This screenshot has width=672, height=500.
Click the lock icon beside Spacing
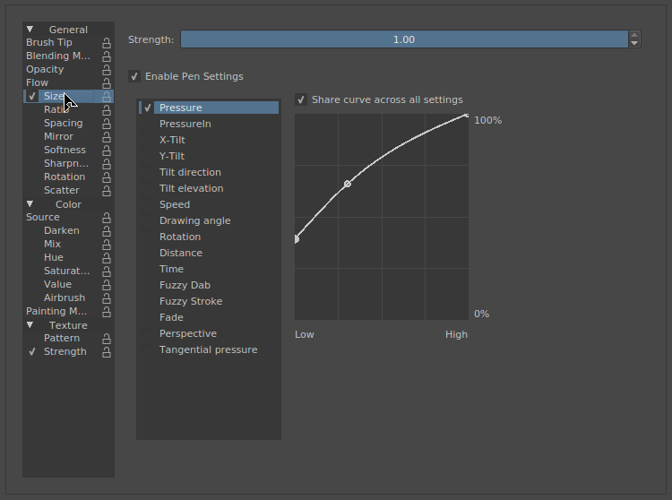pyautogui.click(x=107, y=124)
